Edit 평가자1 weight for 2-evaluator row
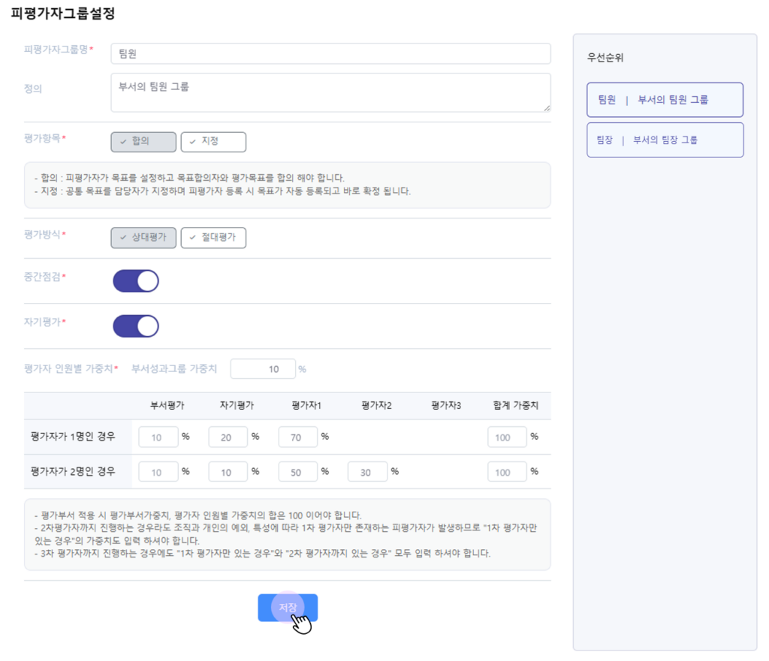This screenshot has width=769, height=661. click(x=297, y=473)
